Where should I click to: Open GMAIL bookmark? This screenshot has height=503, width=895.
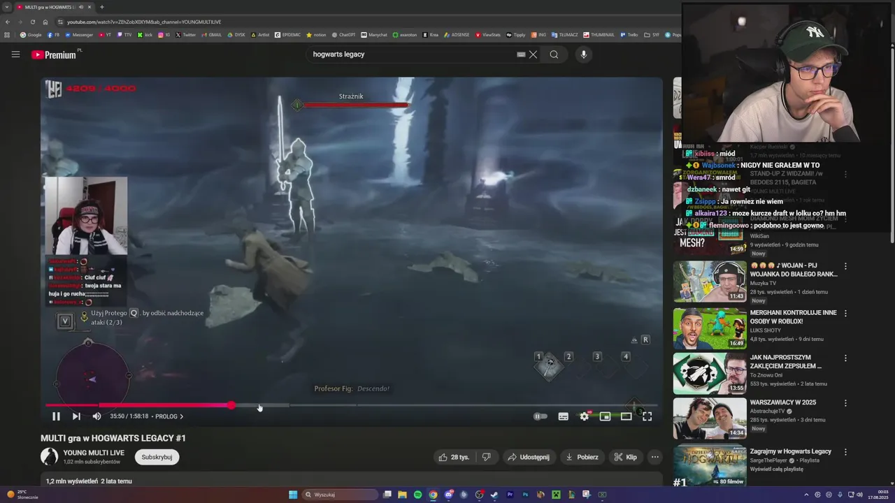(212, 34)
